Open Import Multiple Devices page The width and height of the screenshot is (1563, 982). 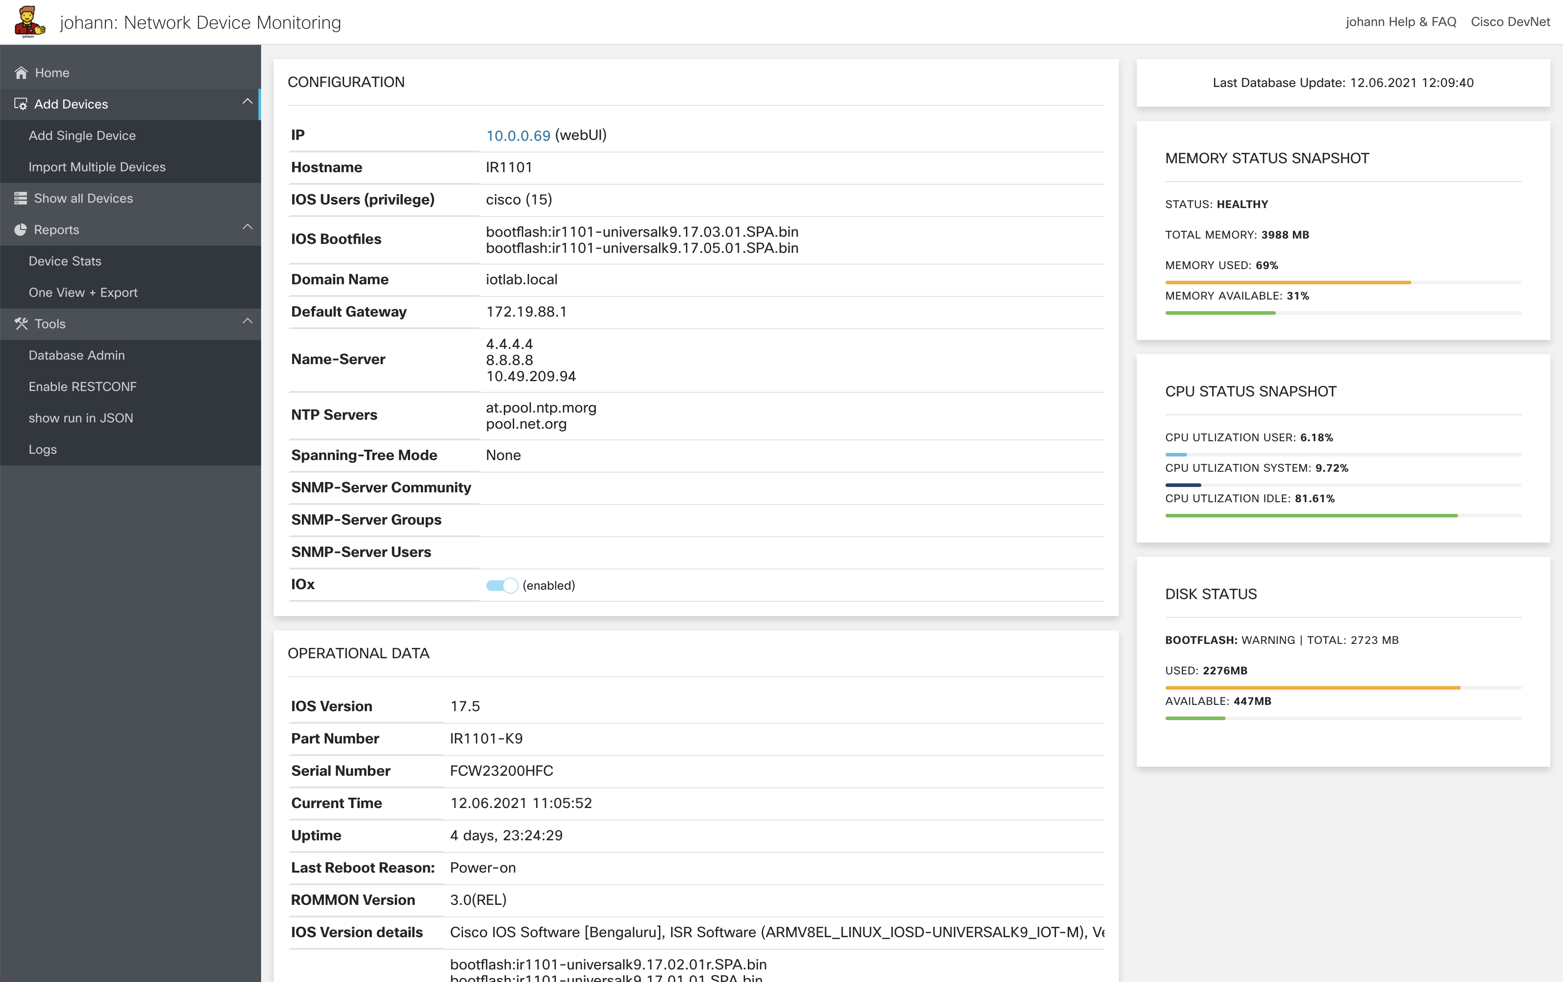tap(97, 167)
